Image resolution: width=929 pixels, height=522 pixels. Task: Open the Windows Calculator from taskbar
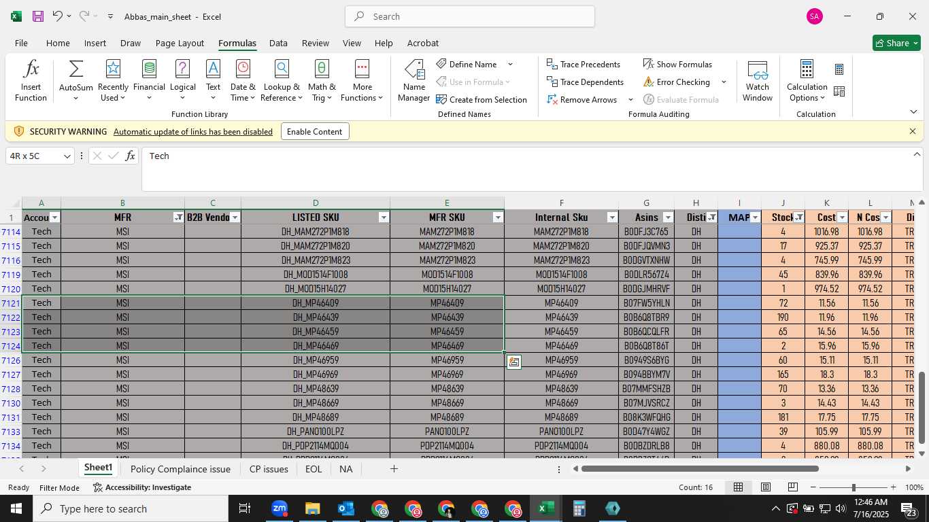coord(579,508)
